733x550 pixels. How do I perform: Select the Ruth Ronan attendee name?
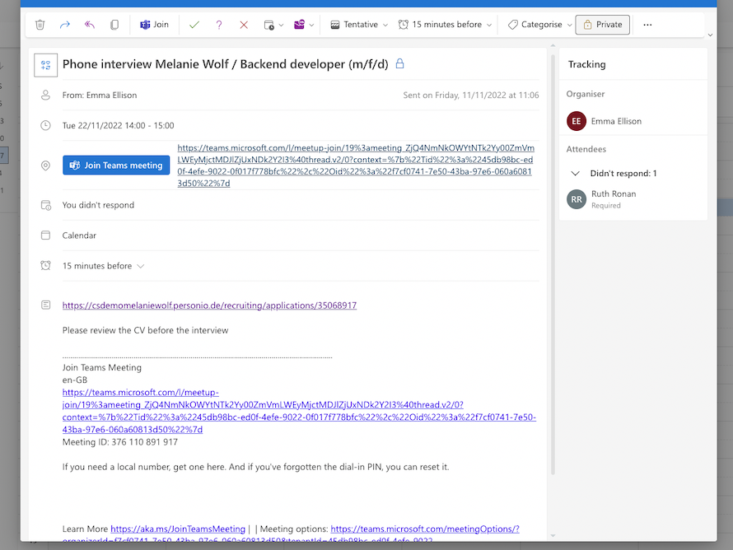point(614,193)
